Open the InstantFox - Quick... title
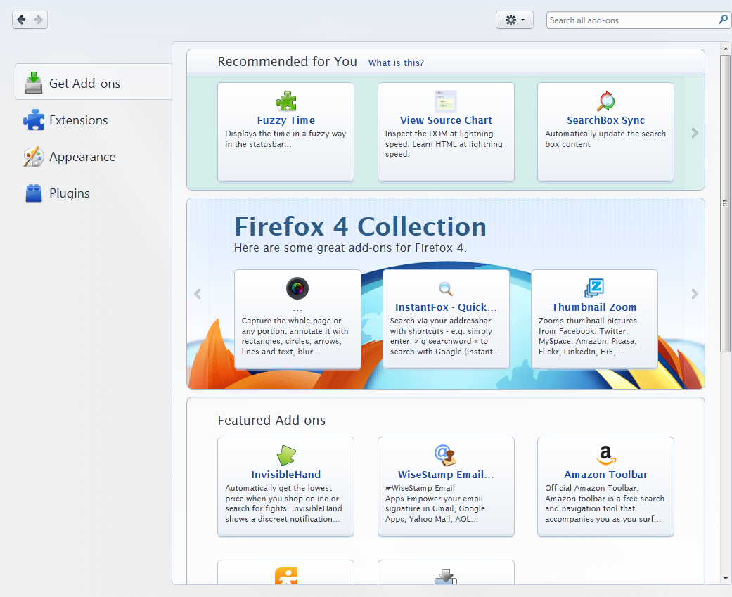 coord(446,307)
